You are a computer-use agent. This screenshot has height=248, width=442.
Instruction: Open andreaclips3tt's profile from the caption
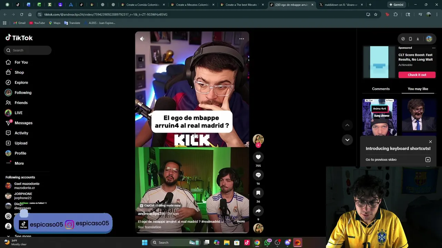pos(151,214)
